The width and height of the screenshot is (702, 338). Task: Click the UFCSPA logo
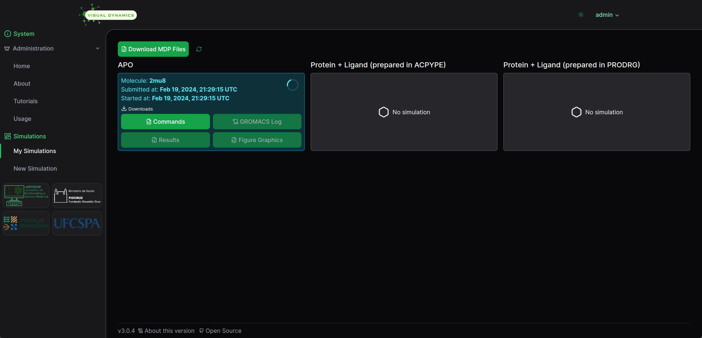[x=77, y=223]
